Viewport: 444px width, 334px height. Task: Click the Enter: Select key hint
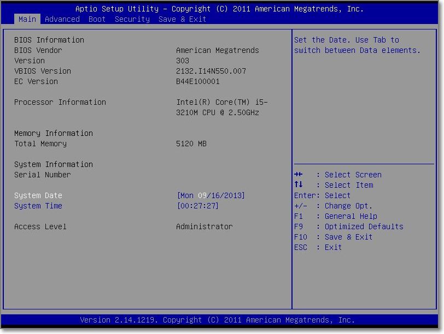pos(322,195)
